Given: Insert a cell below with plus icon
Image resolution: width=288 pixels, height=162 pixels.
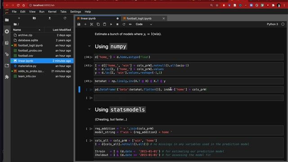Looking at the screenshot, I should (85, 24).
